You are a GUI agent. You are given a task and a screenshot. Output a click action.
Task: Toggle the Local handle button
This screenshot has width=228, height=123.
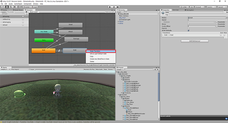(34, 7)
